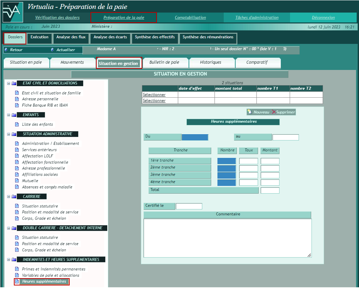Click the 1ère tranche Taux input field
Viewport: 359px width, 288px height.
coord(248,161)
